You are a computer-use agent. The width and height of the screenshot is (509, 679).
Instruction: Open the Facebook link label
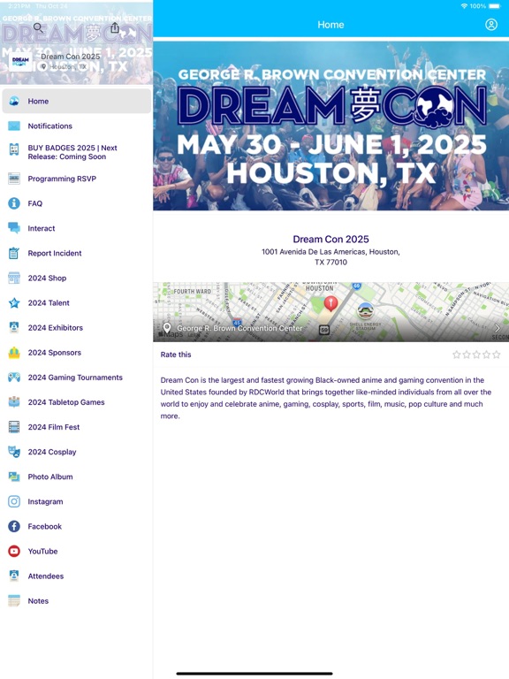44,527
